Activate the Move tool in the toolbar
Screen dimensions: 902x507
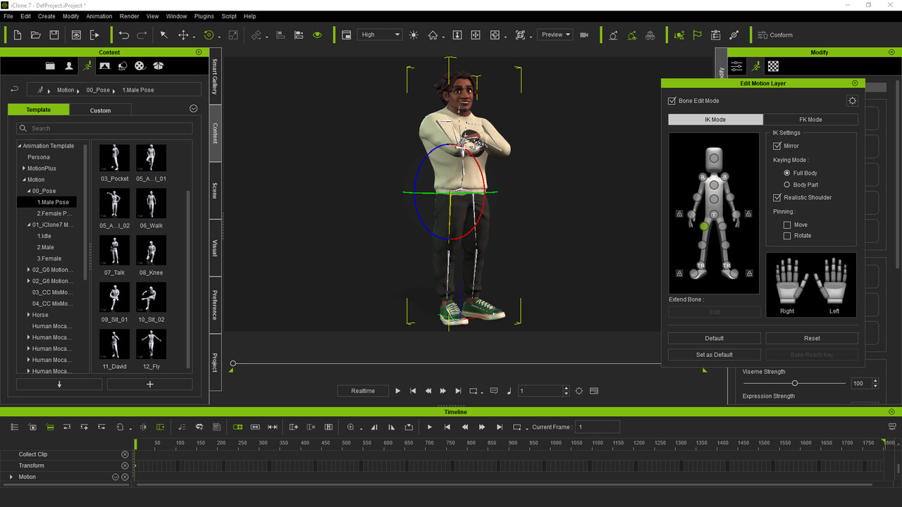click(183, 35)
